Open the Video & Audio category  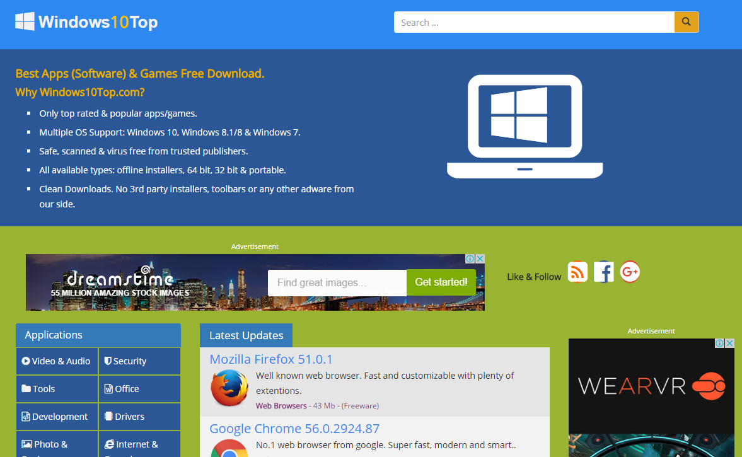click(x=57, y=361)
